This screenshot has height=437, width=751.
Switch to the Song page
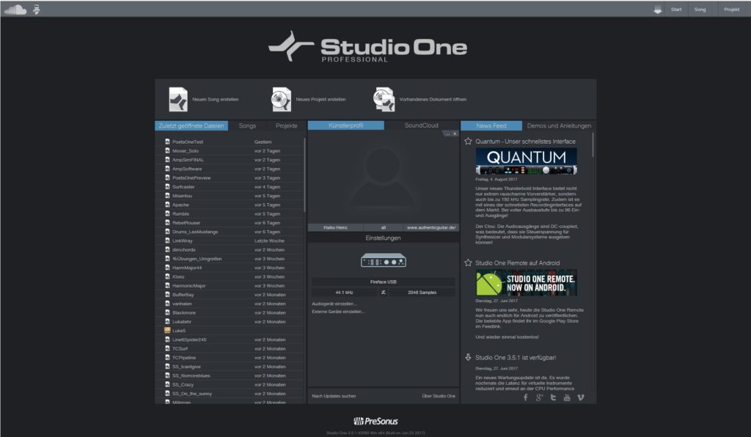pyautogui.click(x=700, y=10)
